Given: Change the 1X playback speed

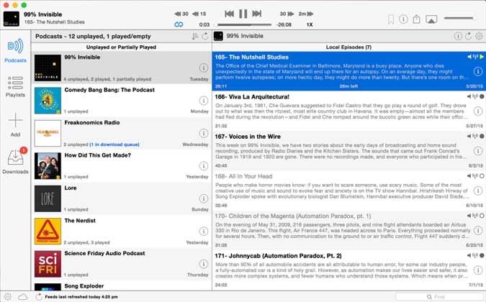Looking at the screenshot, I should [310, 24].
